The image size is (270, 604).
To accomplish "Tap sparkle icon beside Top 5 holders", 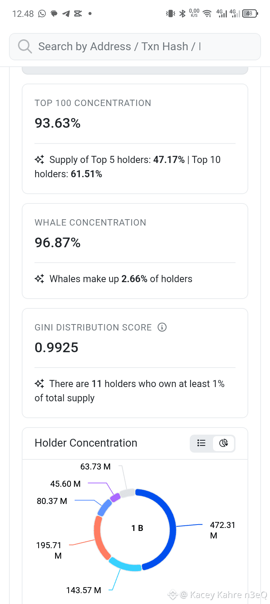I will click(39, 160).
